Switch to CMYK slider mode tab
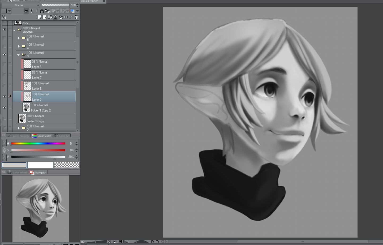 coord(4,157)
